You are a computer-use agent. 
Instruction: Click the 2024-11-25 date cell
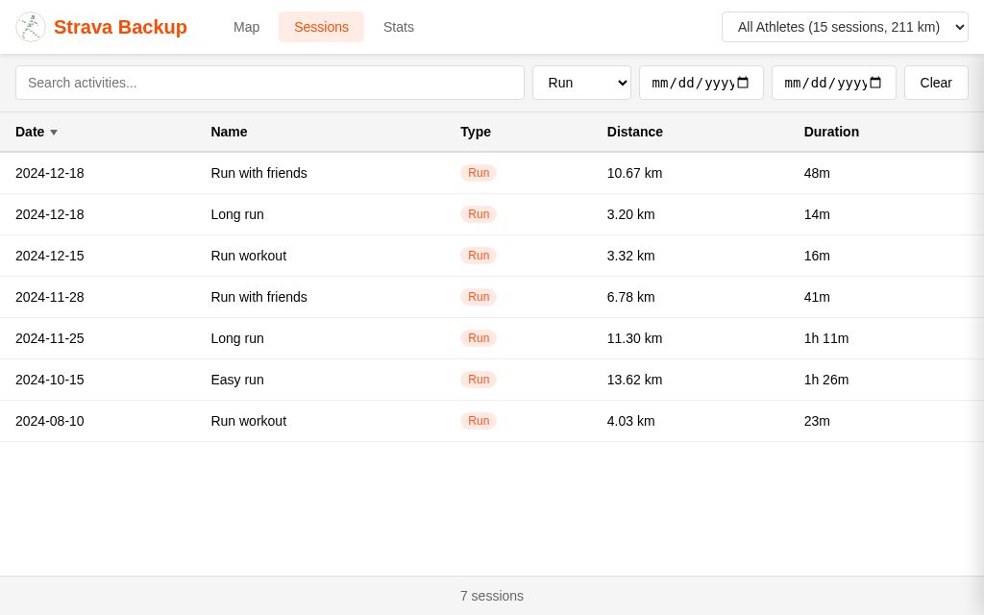[50, 338]
